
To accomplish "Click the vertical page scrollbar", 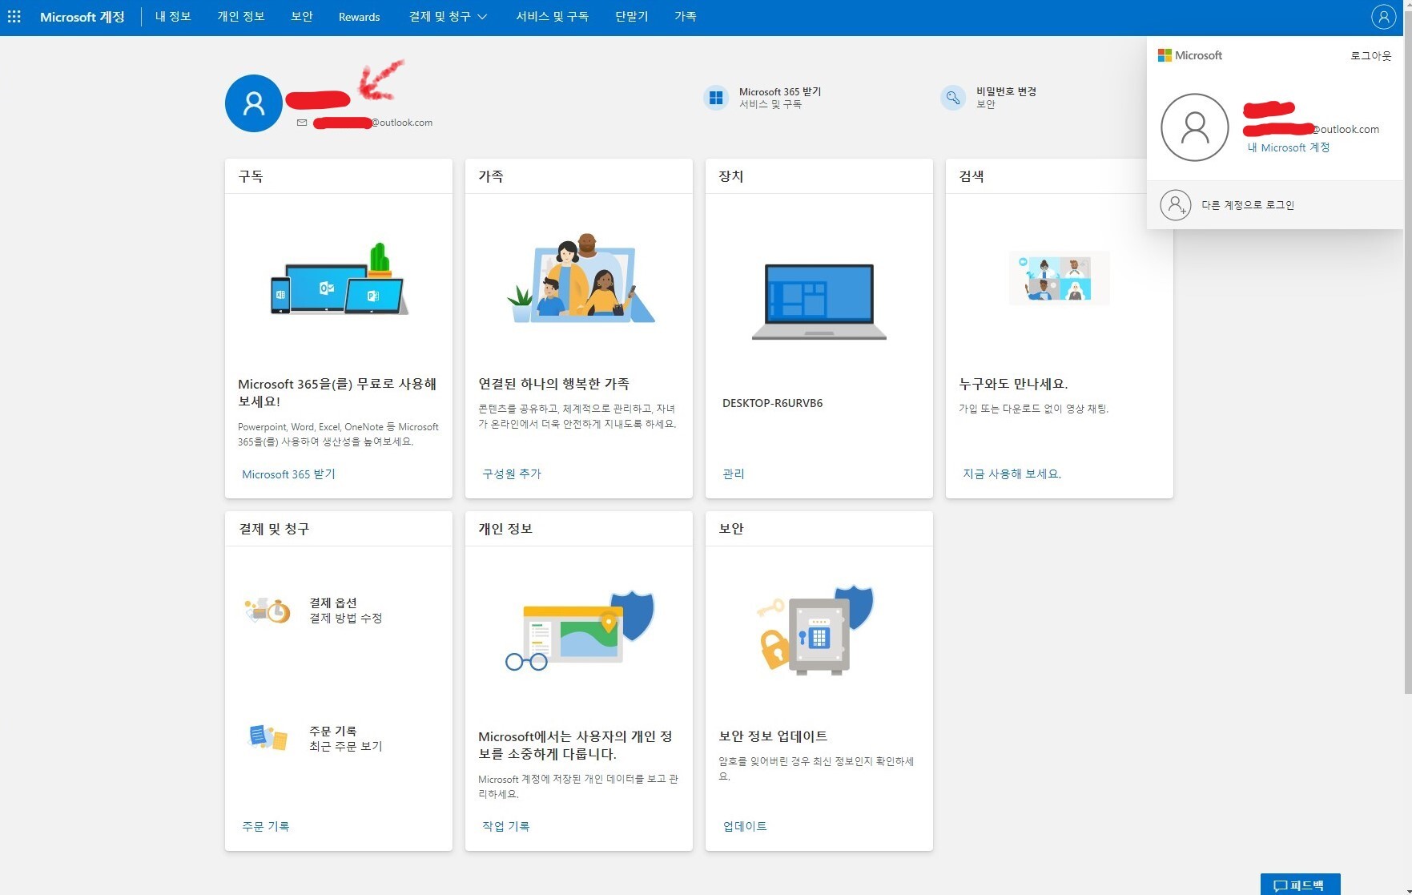I will (1406, 361).
